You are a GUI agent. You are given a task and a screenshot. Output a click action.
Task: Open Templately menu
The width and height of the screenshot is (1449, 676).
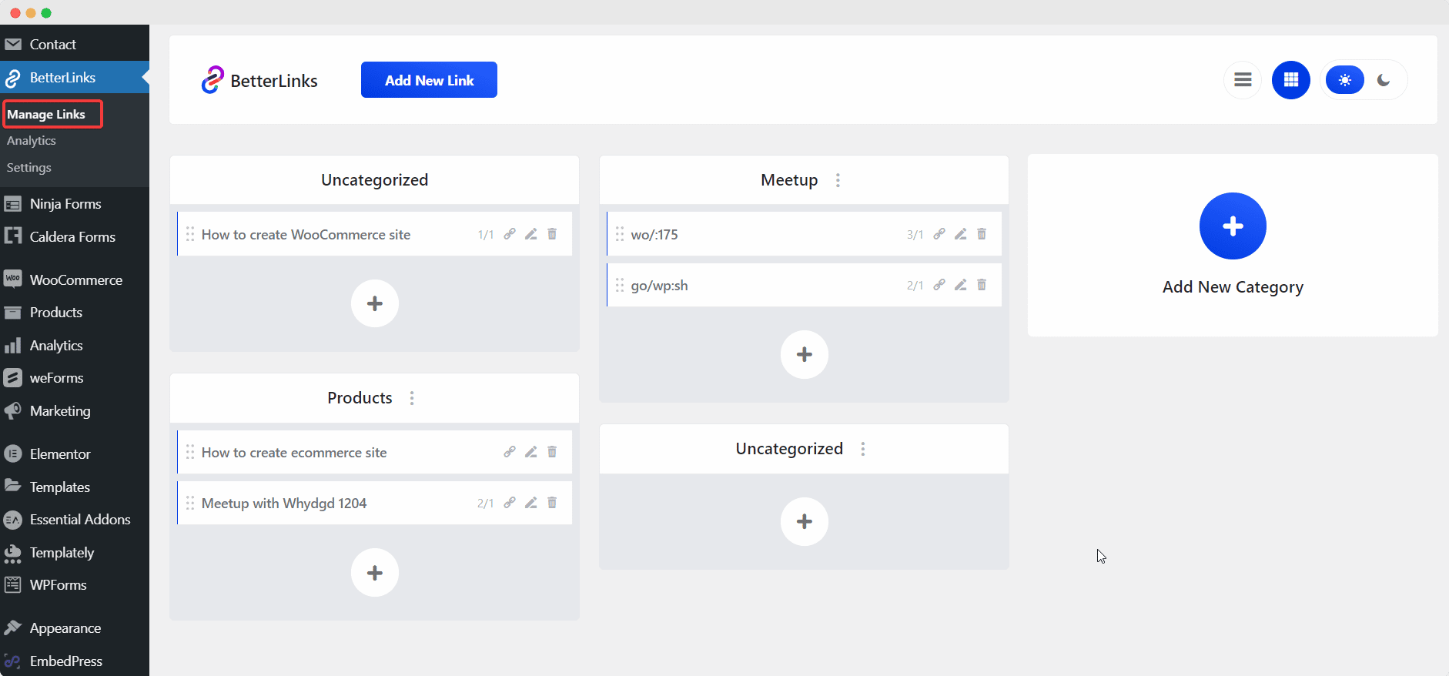(75, 553)
